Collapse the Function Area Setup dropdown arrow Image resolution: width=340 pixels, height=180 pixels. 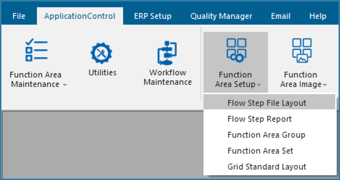pos(259,85)
